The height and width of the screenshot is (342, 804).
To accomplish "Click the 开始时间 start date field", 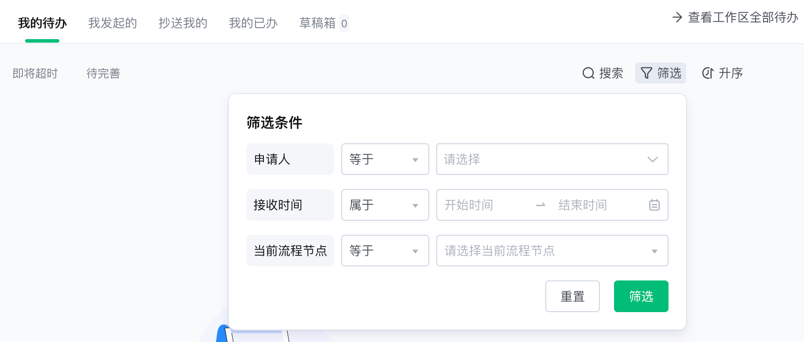I will [469, 205].
